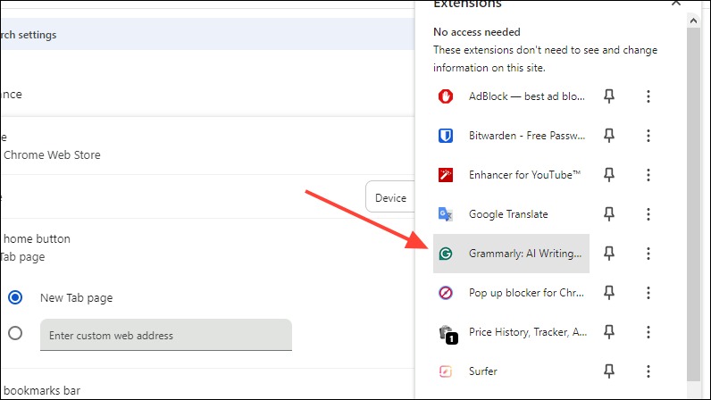Pin the AdBlock extension

coord(609,96)
